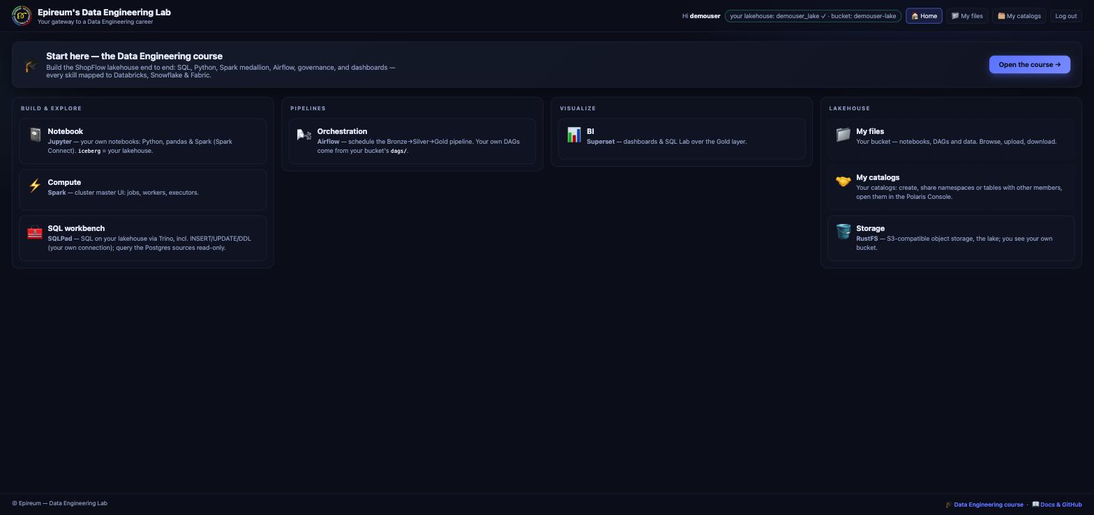Image resolution: width=1094 pixels, height=515 pixels.
Task: Click the 'Epireum's Data Engineering Lab' header title
Action: pos(104,12)
